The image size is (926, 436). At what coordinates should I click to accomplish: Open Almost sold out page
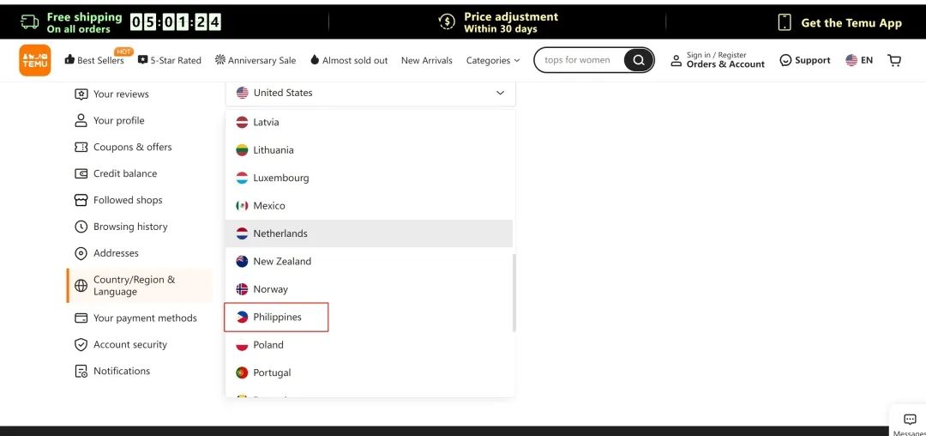[349, 60]
